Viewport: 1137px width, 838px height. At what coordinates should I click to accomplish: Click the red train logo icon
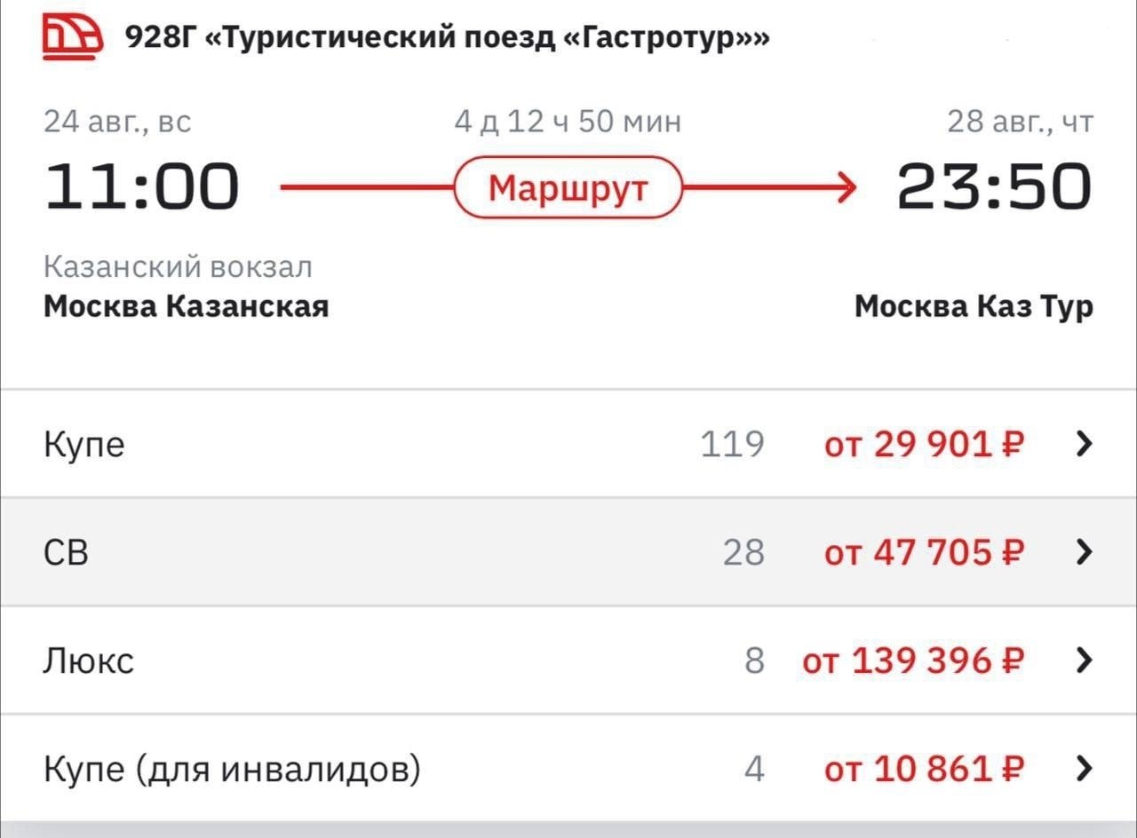[x=73, y=39]
